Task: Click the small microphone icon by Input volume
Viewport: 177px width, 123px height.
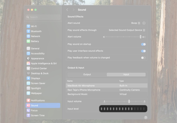Action: tap(104, 101)
